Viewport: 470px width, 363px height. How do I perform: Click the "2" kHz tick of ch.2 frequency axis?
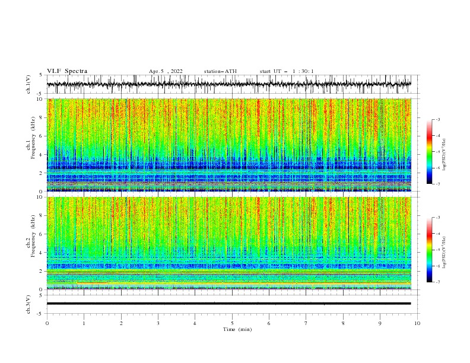42,271
